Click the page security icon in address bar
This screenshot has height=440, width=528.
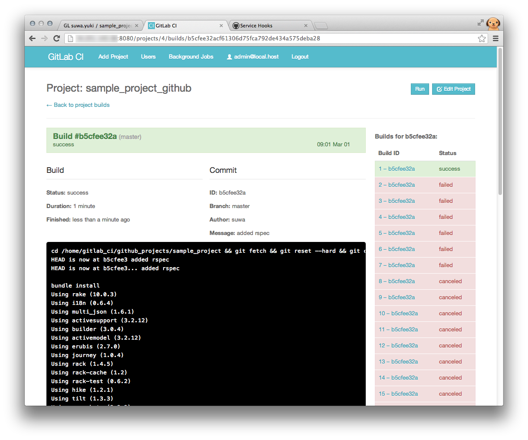pos(70,38)
